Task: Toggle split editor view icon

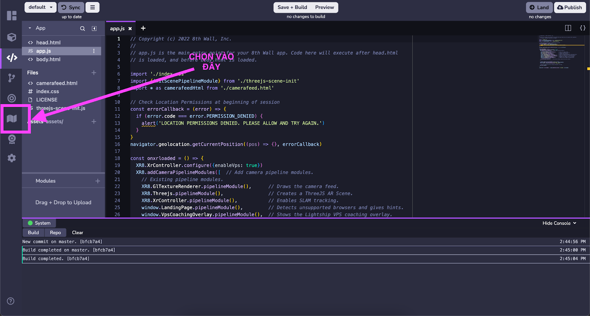Action: [x=568, y=28]
